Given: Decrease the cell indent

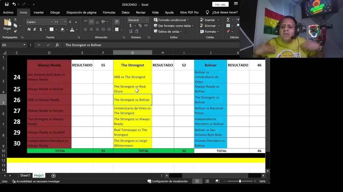Looking at the screenshot, I should [103, 29].
